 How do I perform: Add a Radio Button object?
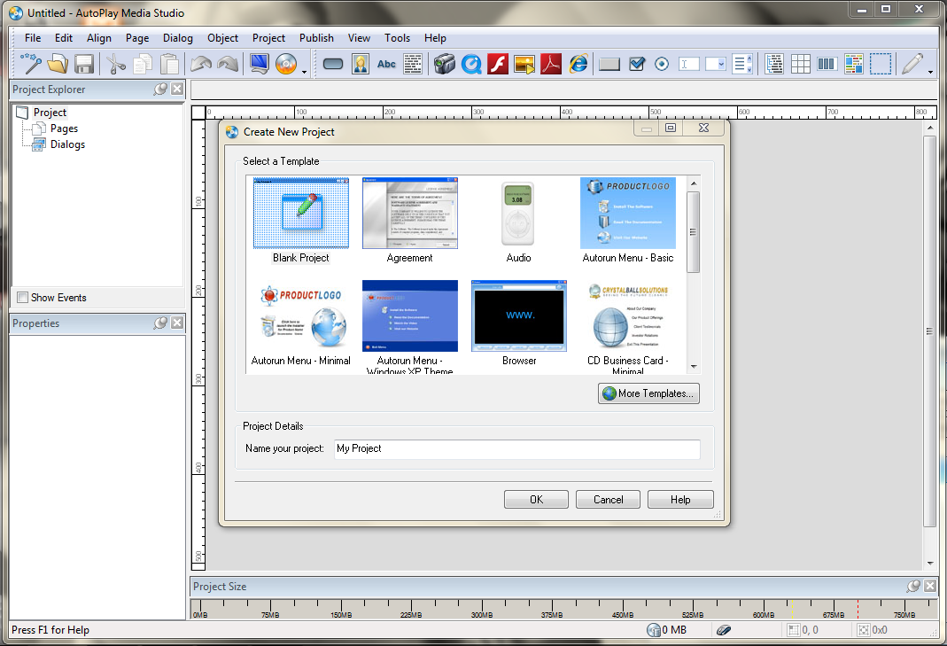tap(661, 63)
